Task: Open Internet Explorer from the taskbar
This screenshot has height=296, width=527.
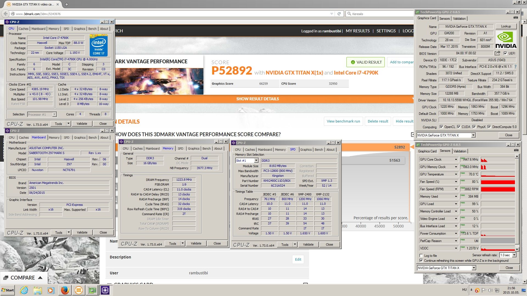Action: coord(24,290)
